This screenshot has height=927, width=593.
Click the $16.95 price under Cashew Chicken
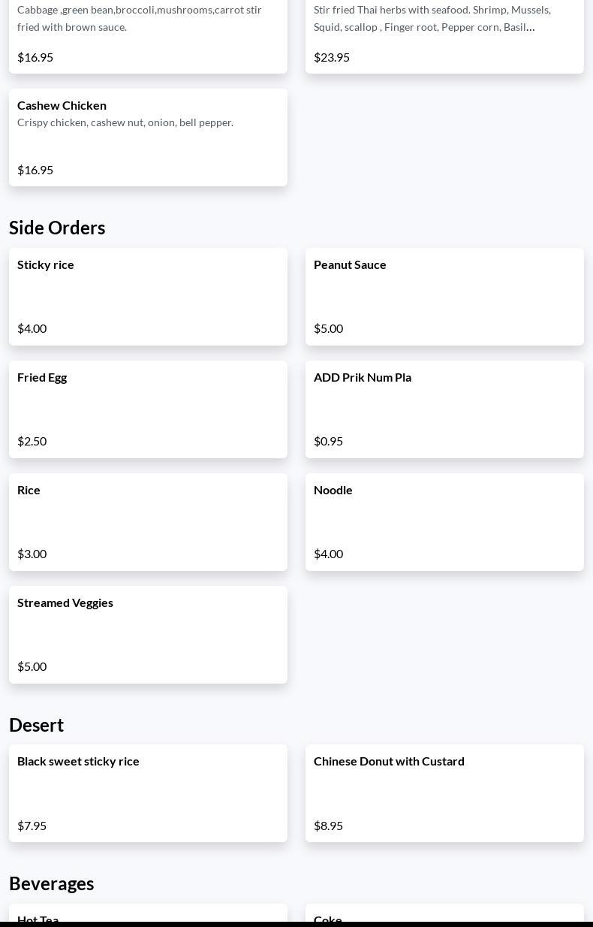click(x=35, y=170)
